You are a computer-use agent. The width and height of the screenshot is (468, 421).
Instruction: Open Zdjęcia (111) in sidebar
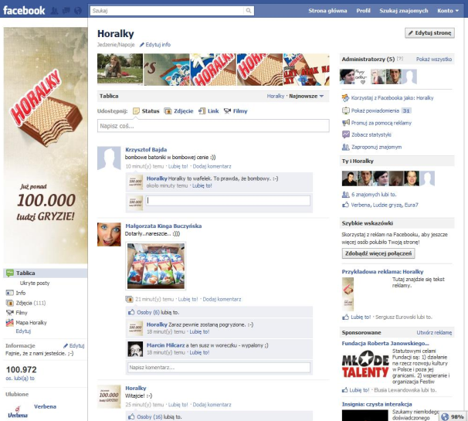point(31,303)
